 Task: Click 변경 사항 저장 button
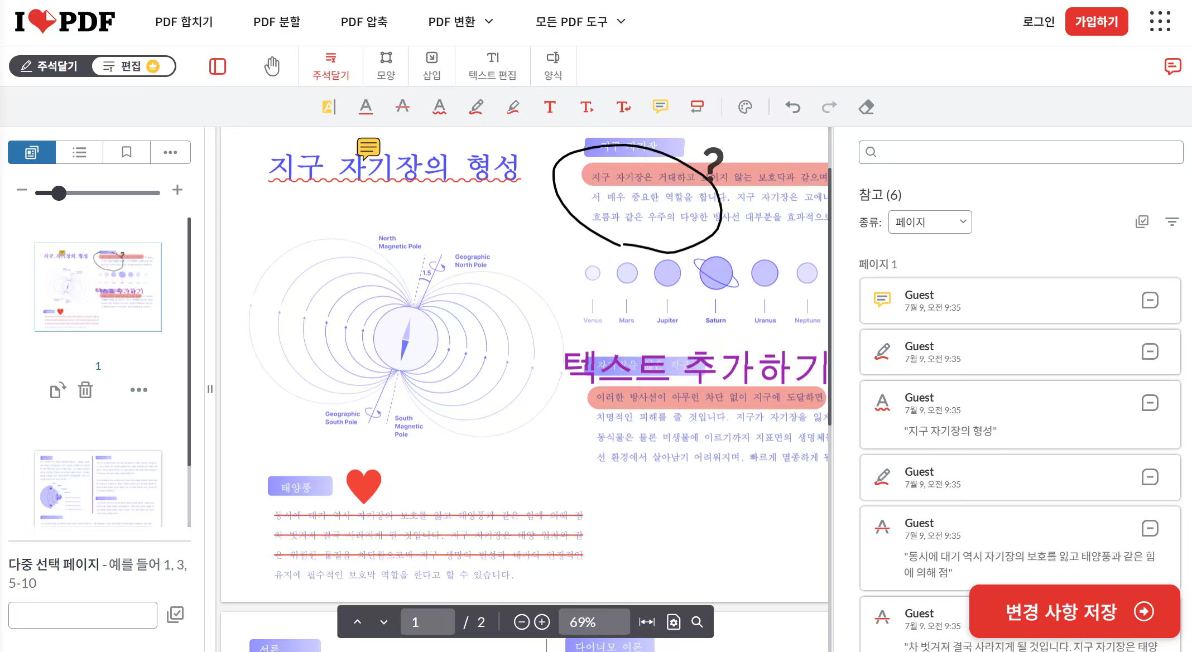click(x=1075, y=611)
